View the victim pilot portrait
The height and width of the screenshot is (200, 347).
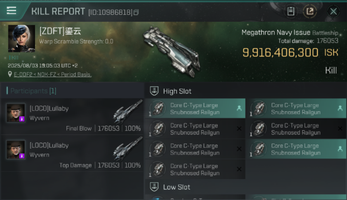pos(22,38)
